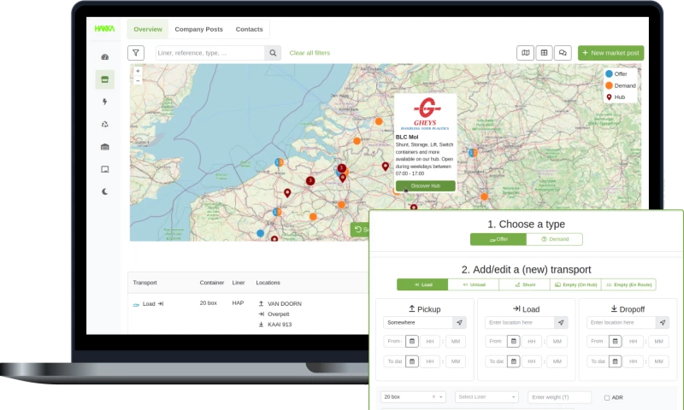Click the Clear all filters link
Screen dimensions: 684x410
[x=310, y=53]
